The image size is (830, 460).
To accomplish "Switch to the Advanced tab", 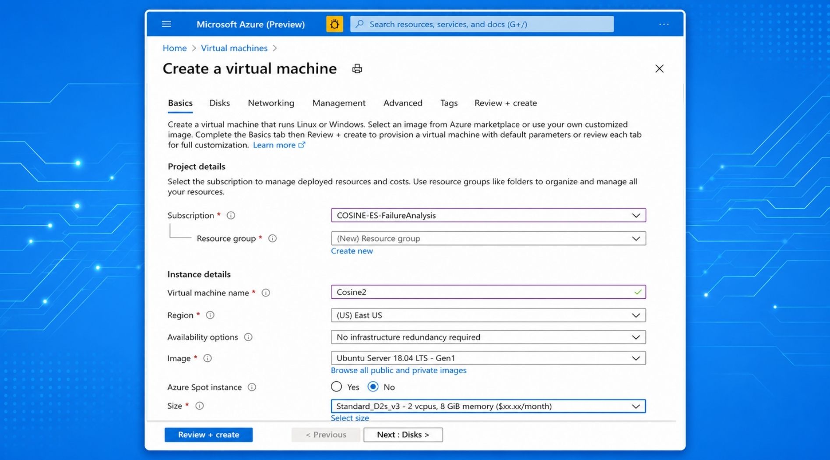I will [403, 103].
